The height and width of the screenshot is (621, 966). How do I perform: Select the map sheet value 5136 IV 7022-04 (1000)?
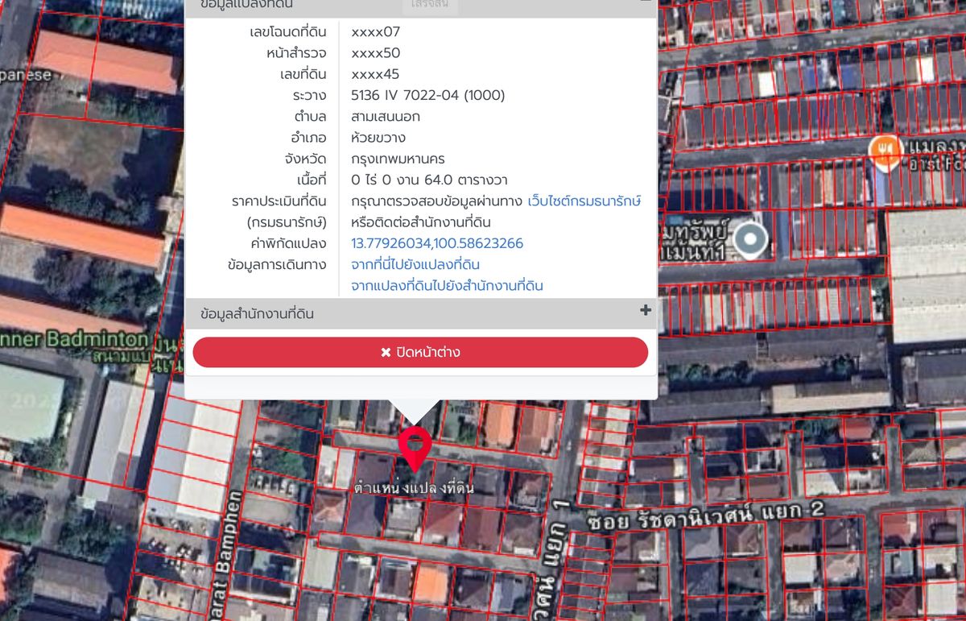[x=428, y=95]
